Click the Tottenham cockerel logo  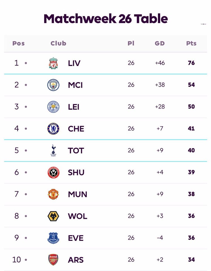tap(53, 150)
